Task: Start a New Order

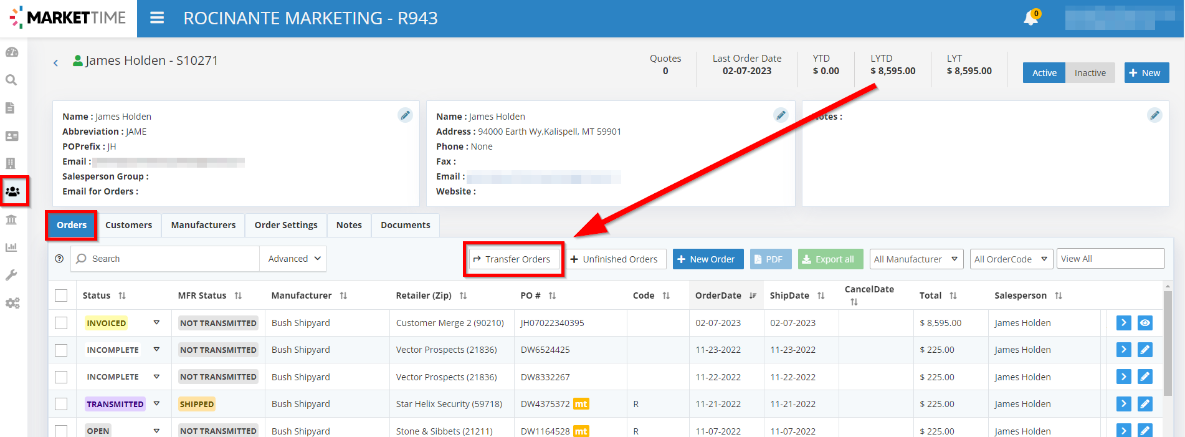Action: click(x=708, y=259)
